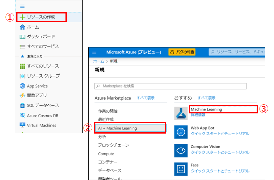
Task: Open 関数アプリ in the sidebar
Action: click(37, 96)
